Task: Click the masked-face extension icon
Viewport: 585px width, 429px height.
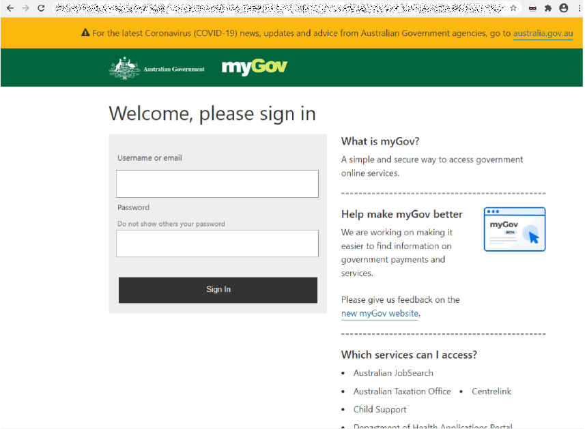Action: (532, 9)
